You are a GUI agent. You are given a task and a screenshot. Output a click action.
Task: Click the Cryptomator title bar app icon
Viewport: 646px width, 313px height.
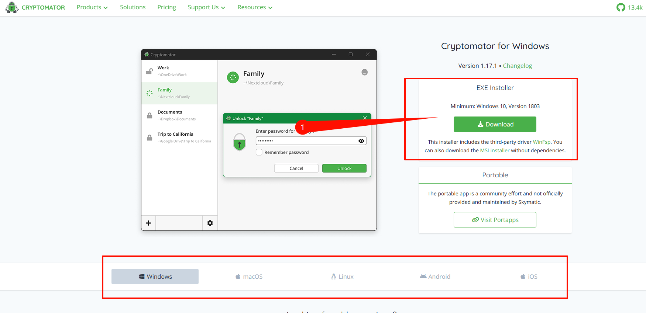point(147,55)
